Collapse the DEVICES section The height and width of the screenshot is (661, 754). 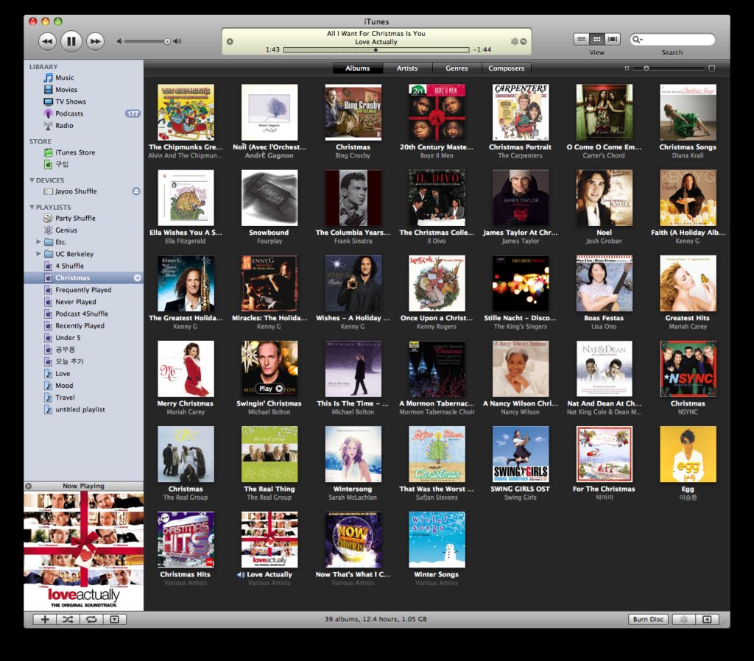click(x=32, y=180)
